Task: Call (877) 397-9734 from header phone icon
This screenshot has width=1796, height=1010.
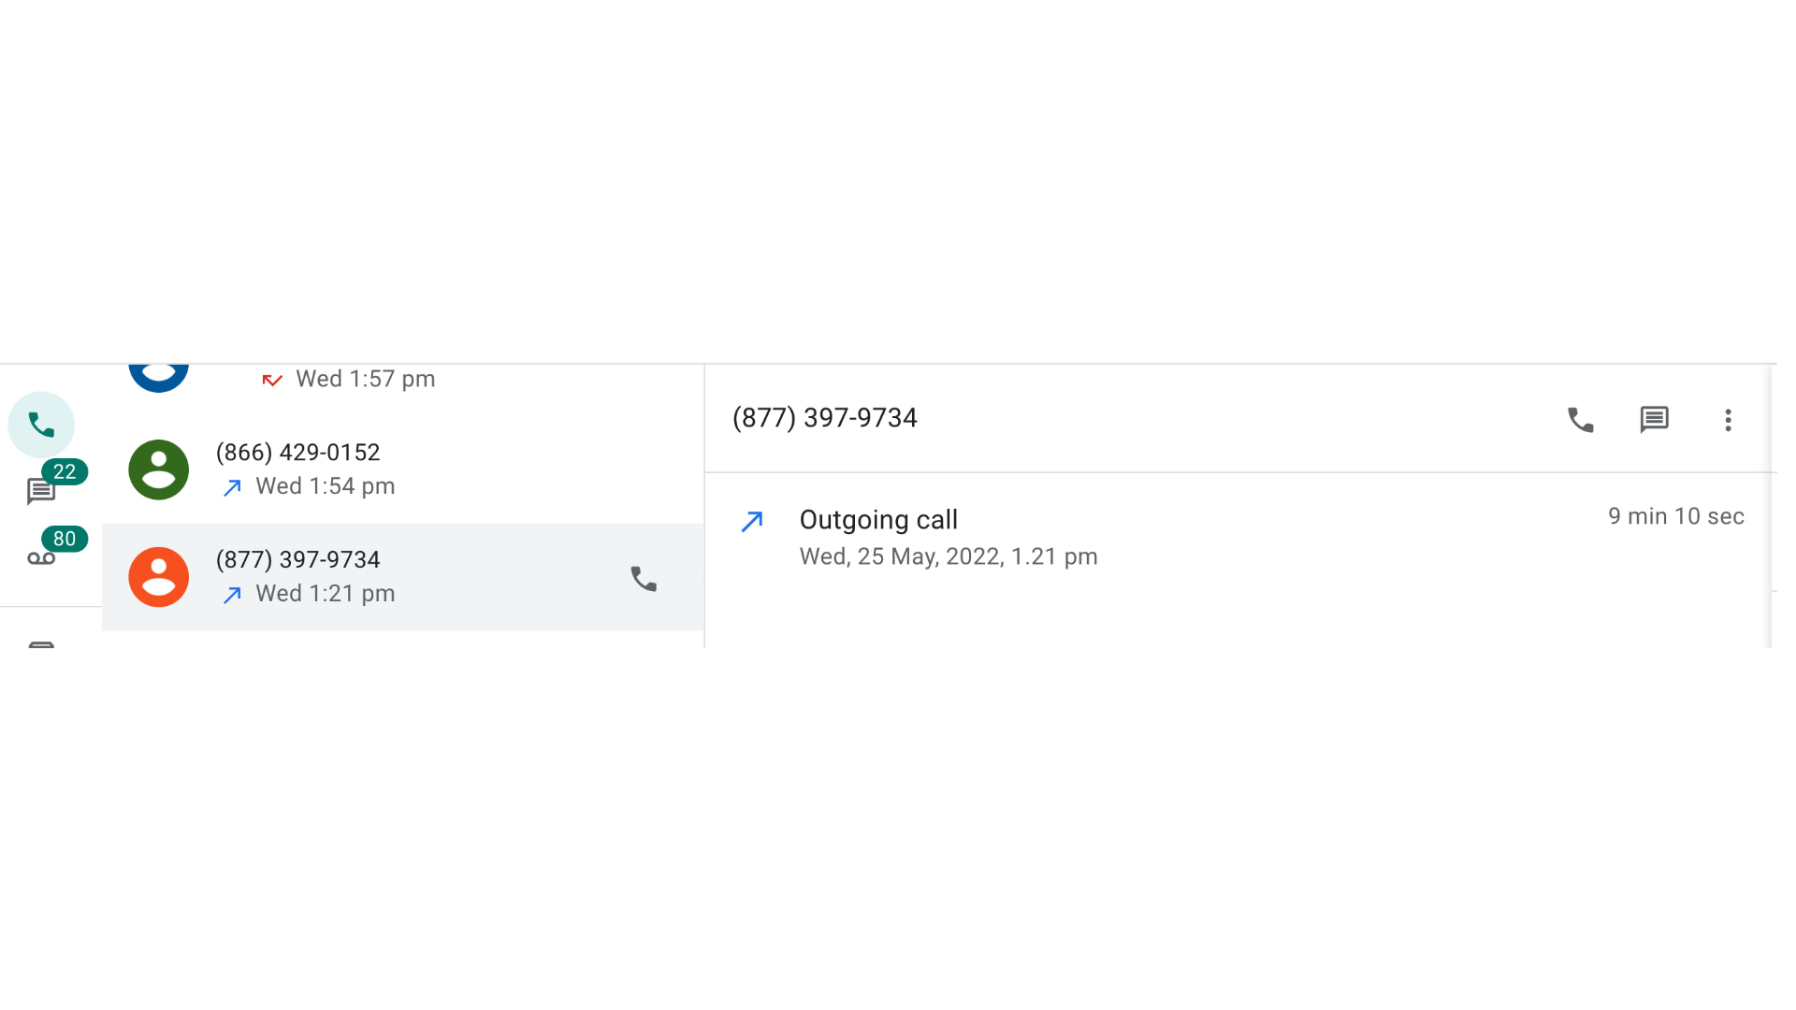Action: pyautogui.click(x=1580, y=420)
